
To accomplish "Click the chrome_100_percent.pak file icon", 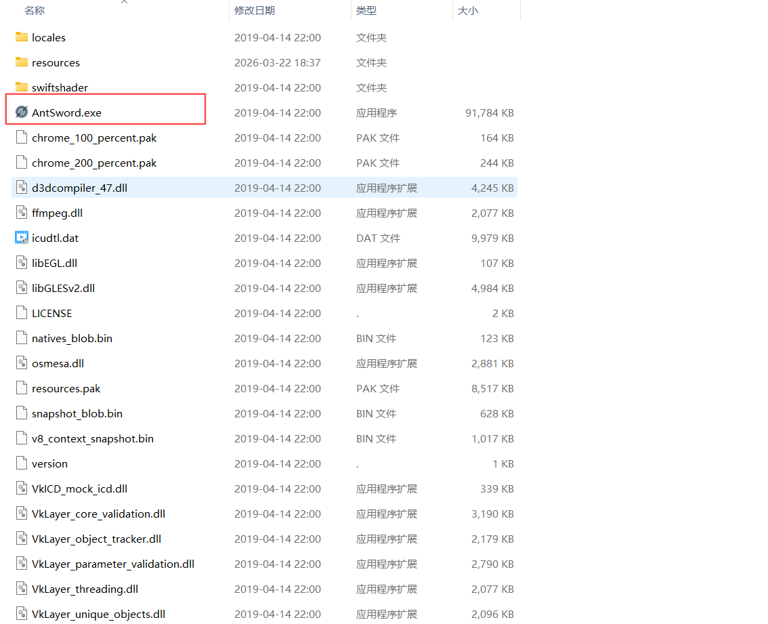I will (x=22, y=138).
